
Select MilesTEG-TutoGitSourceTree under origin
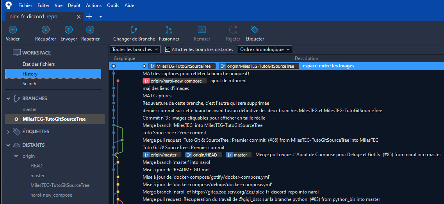pos(60,185)
